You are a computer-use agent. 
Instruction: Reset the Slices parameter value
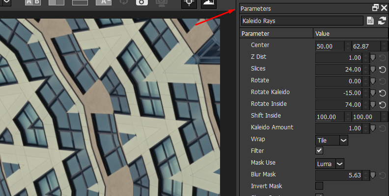coord(383,69)
